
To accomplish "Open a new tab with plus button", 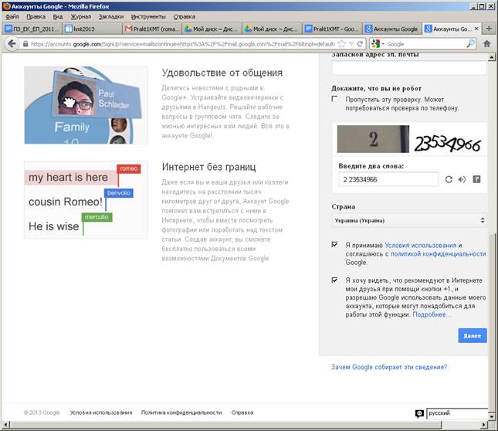I will tap(489, 29).
